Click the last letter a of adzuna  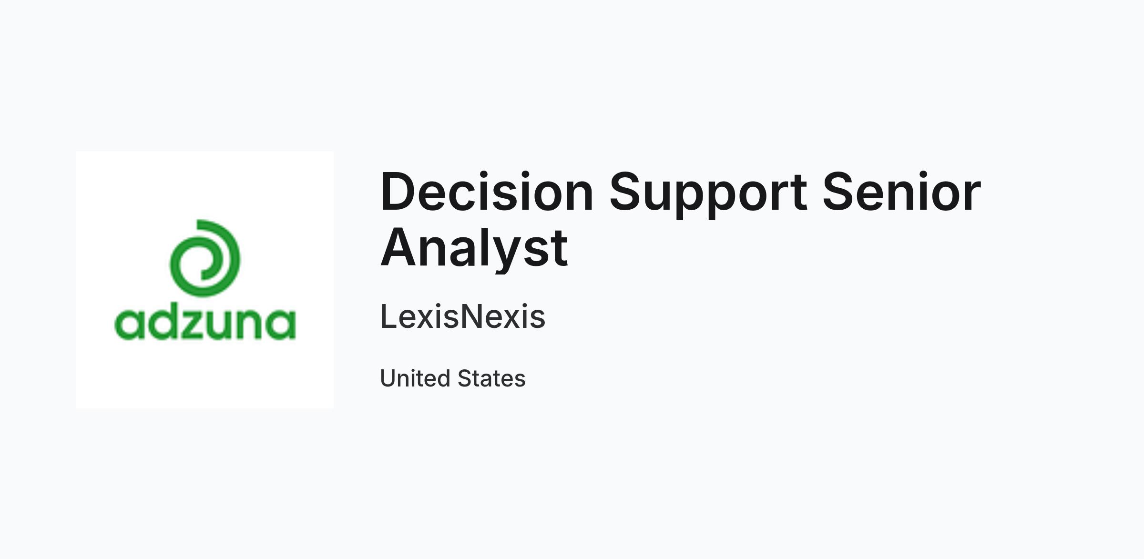pyautogui.click(x=282, y=325)
